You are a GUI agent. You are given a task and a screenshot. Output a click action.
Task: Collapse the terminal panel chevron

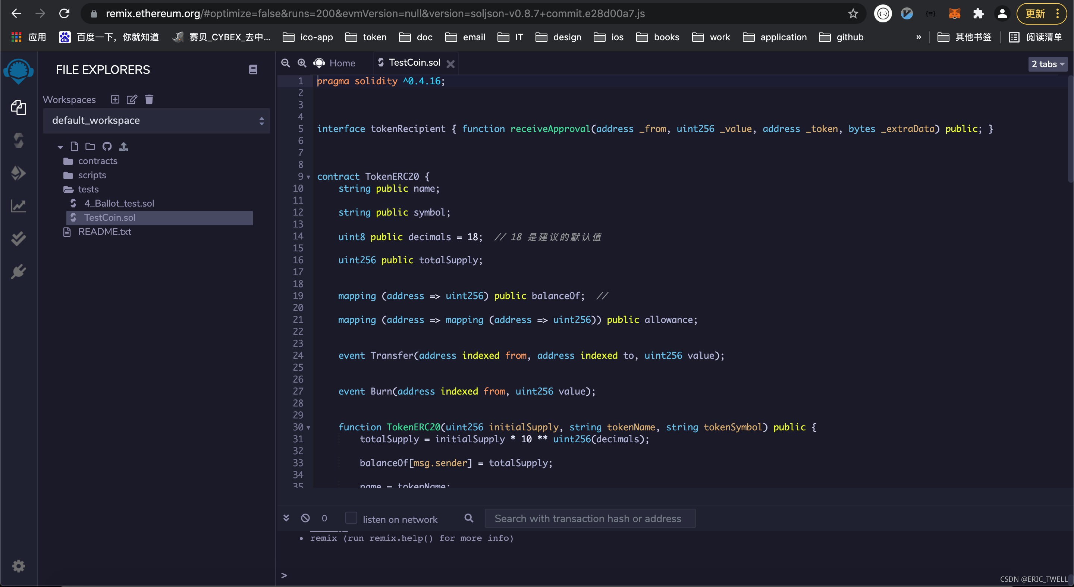click(286, 518)
